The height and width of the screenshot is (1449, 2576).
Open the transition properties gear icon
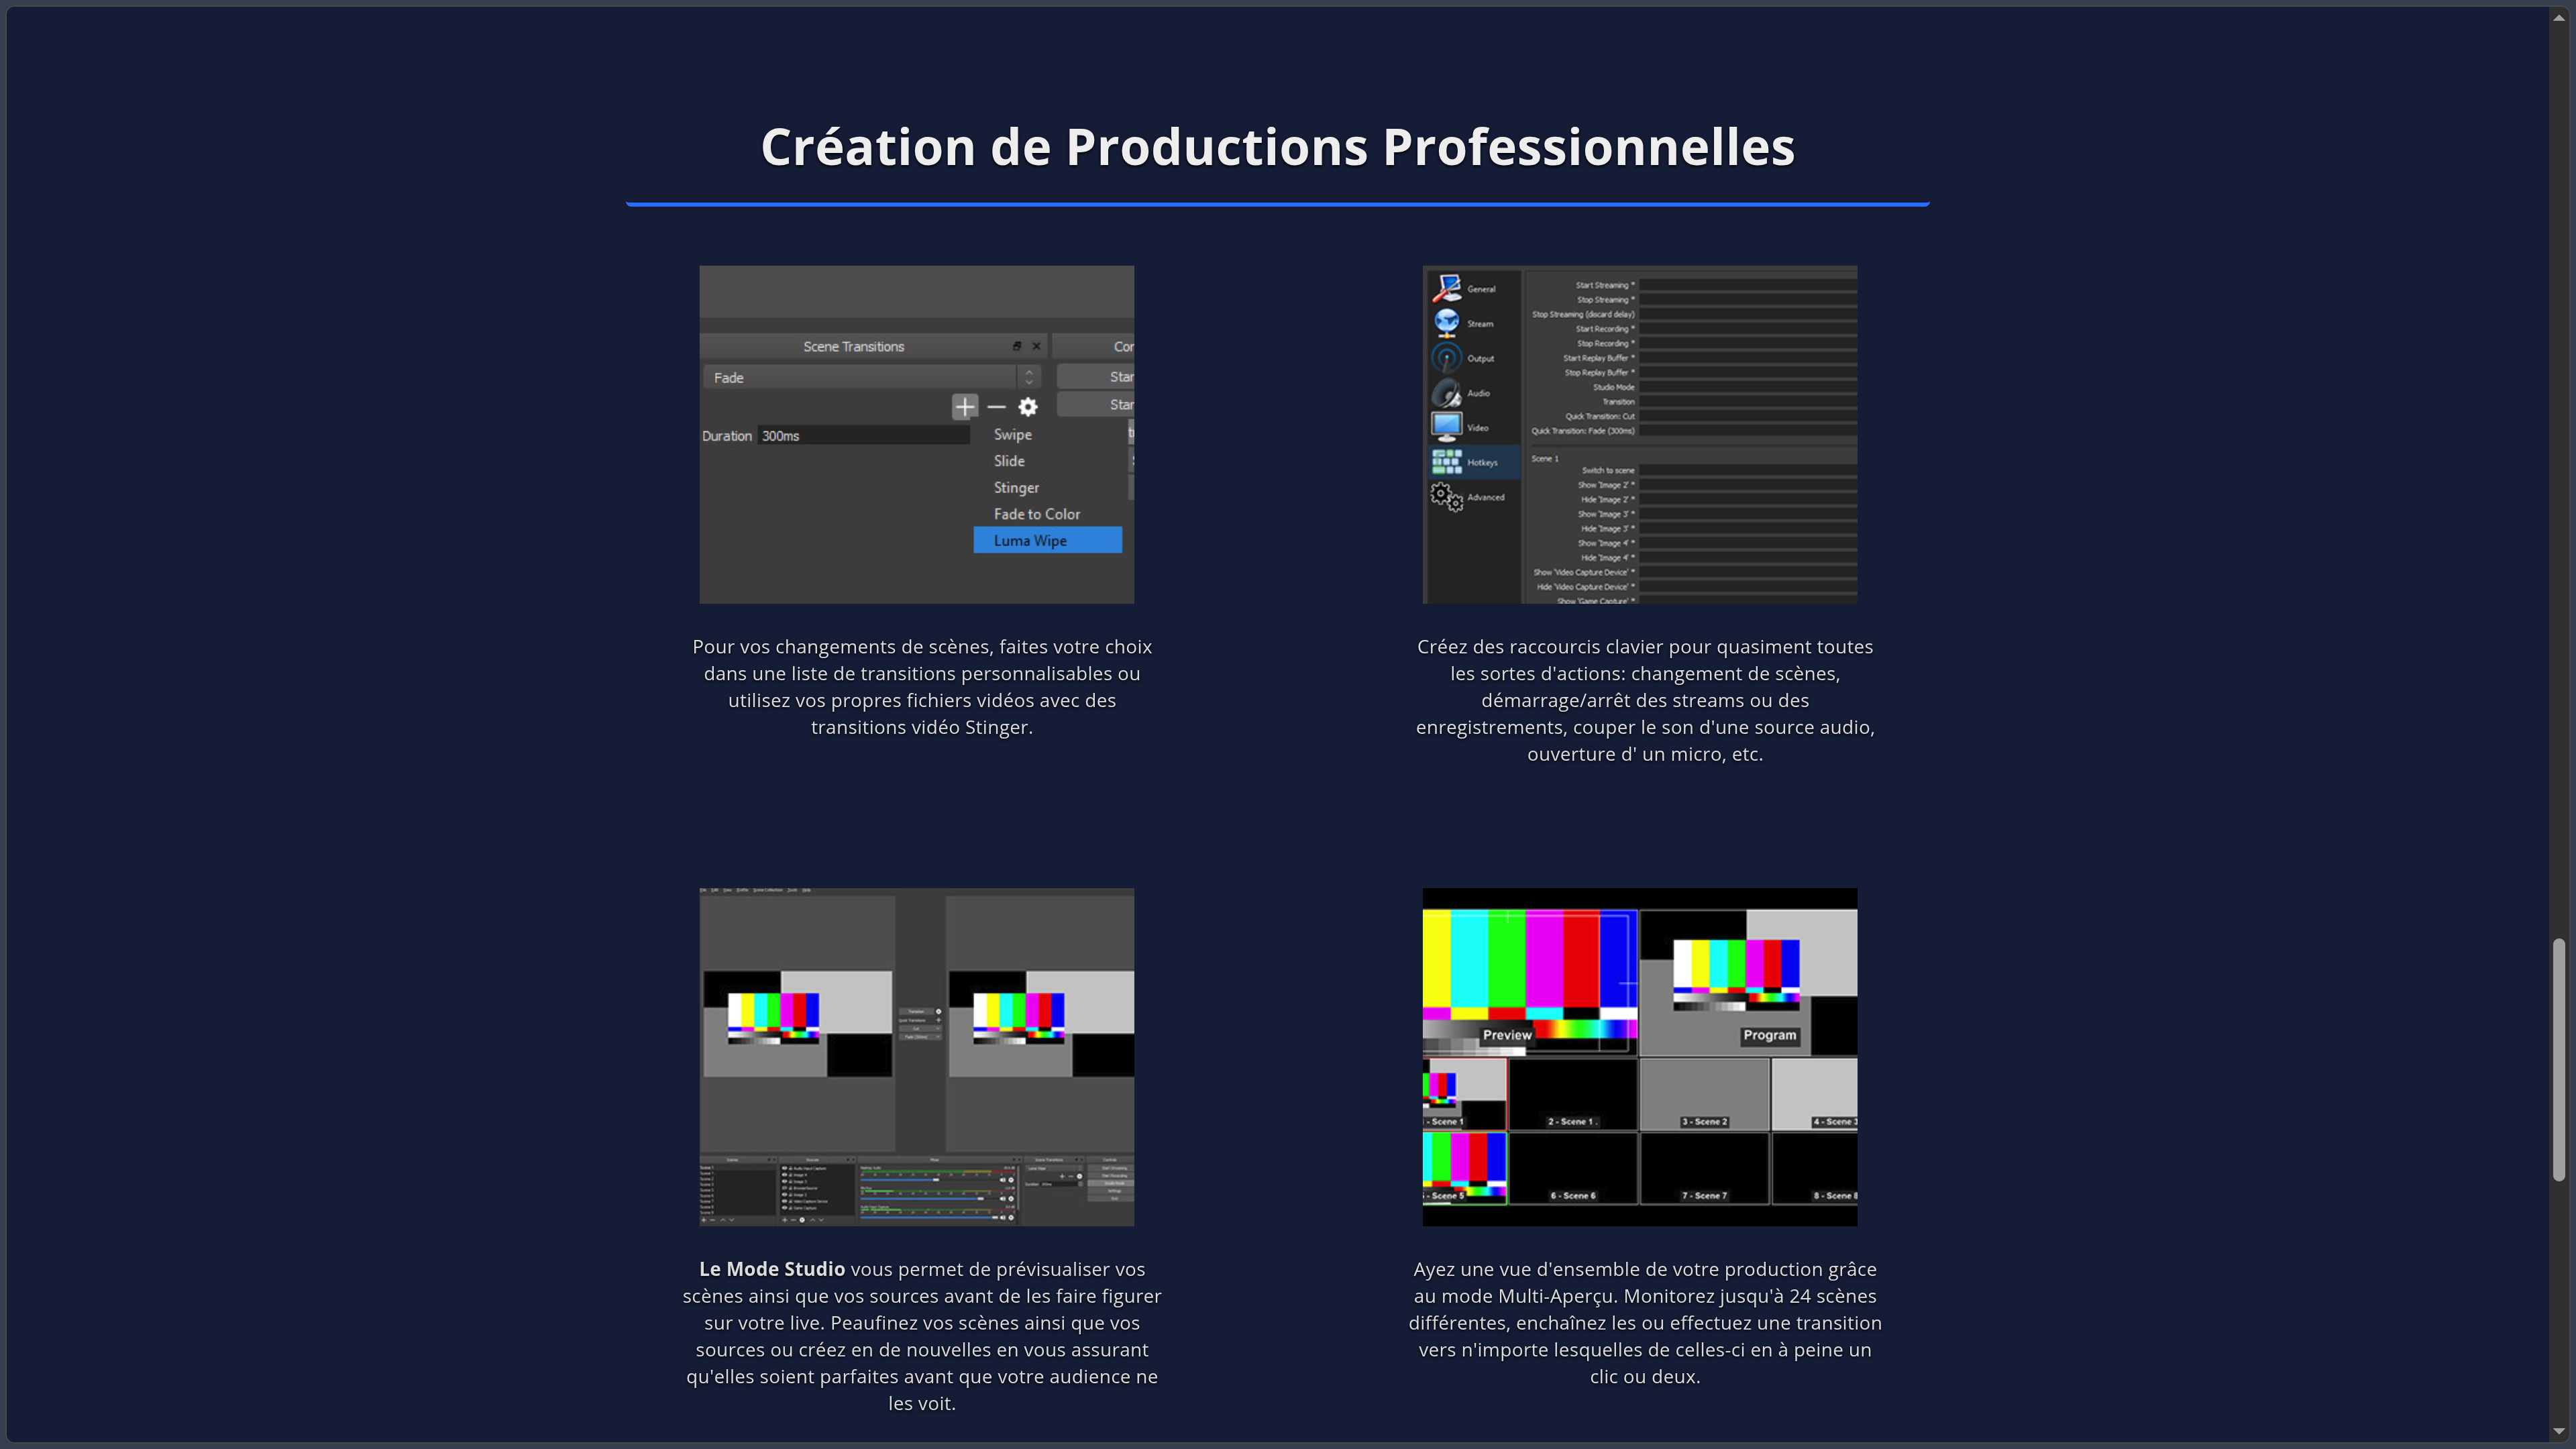click(1028, 407)
